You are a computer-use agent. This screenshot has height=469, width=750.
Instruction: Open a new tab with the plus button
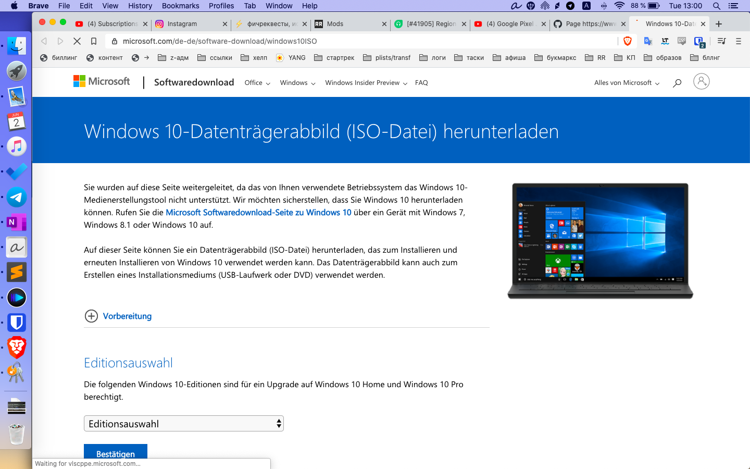click(719, 24)
